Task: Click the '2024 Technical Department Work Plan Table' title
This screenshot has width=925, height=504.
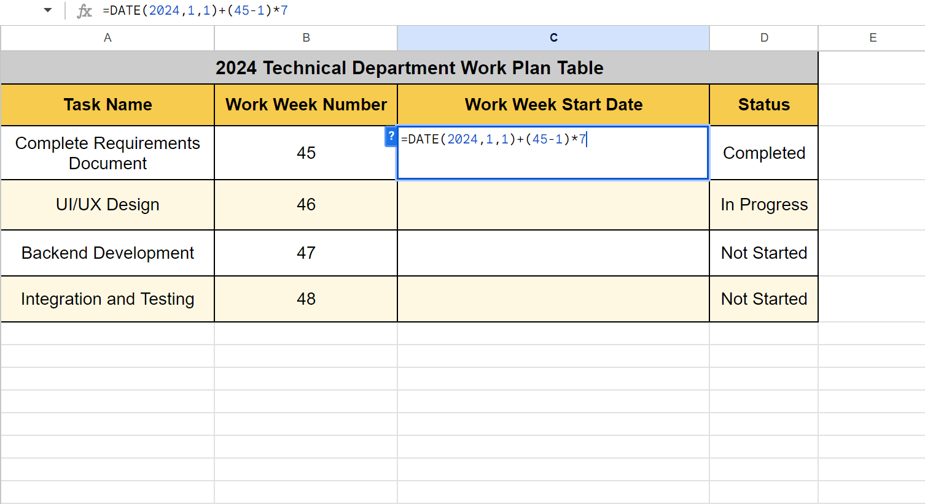Action: tap(410, 67)
